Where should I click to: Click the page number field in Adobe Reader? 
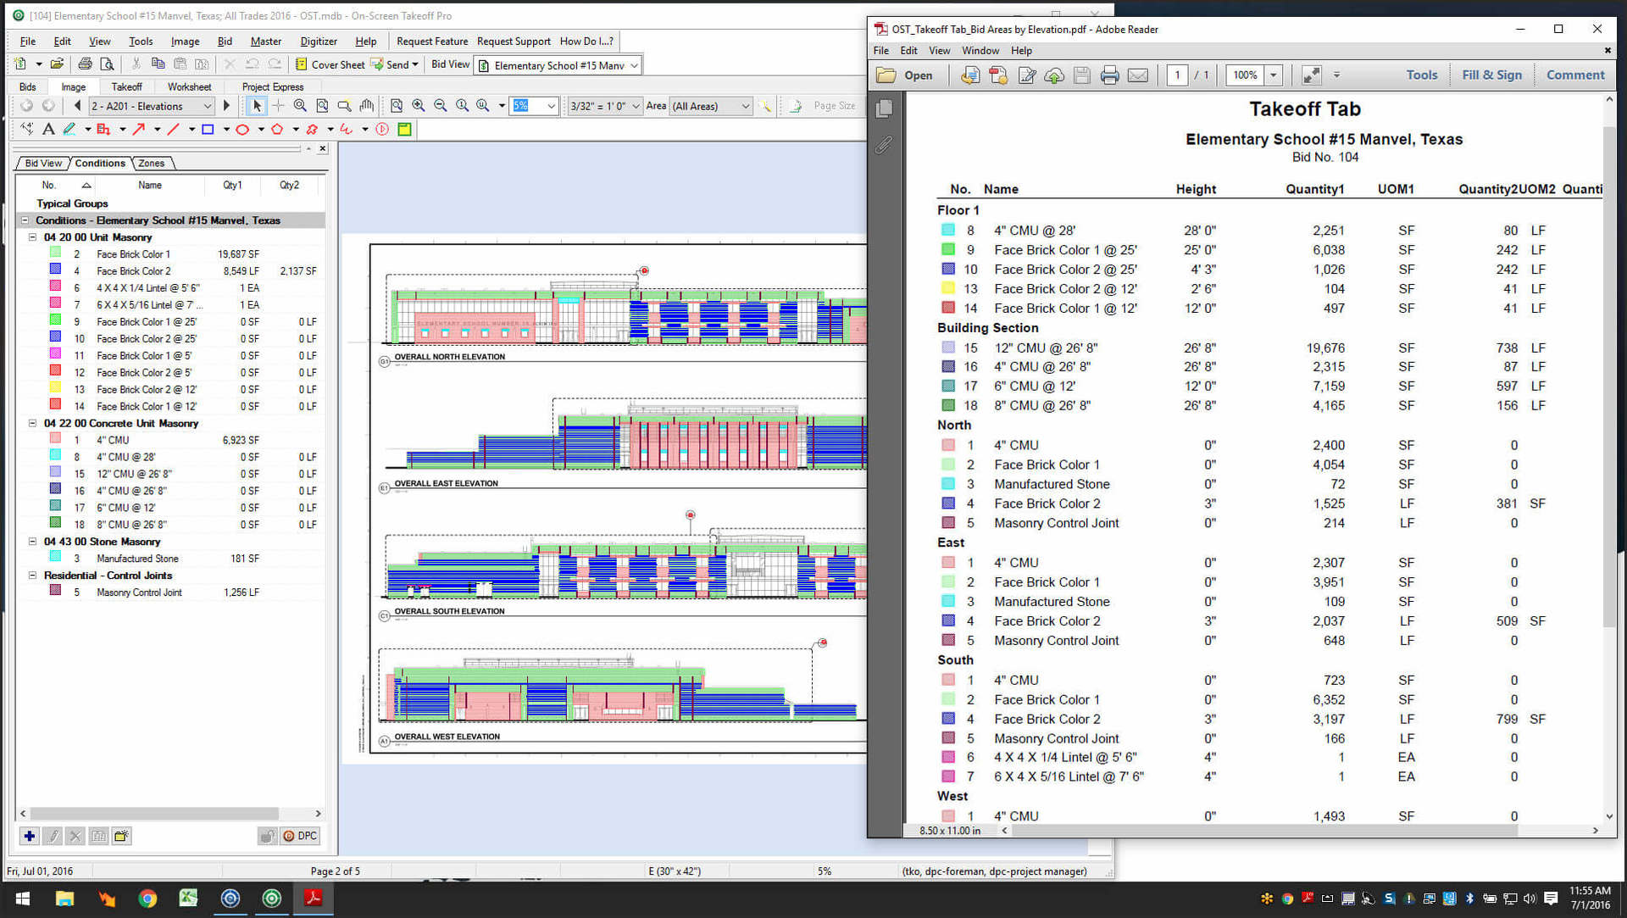pyautogui.click(x=1177, y=75)
